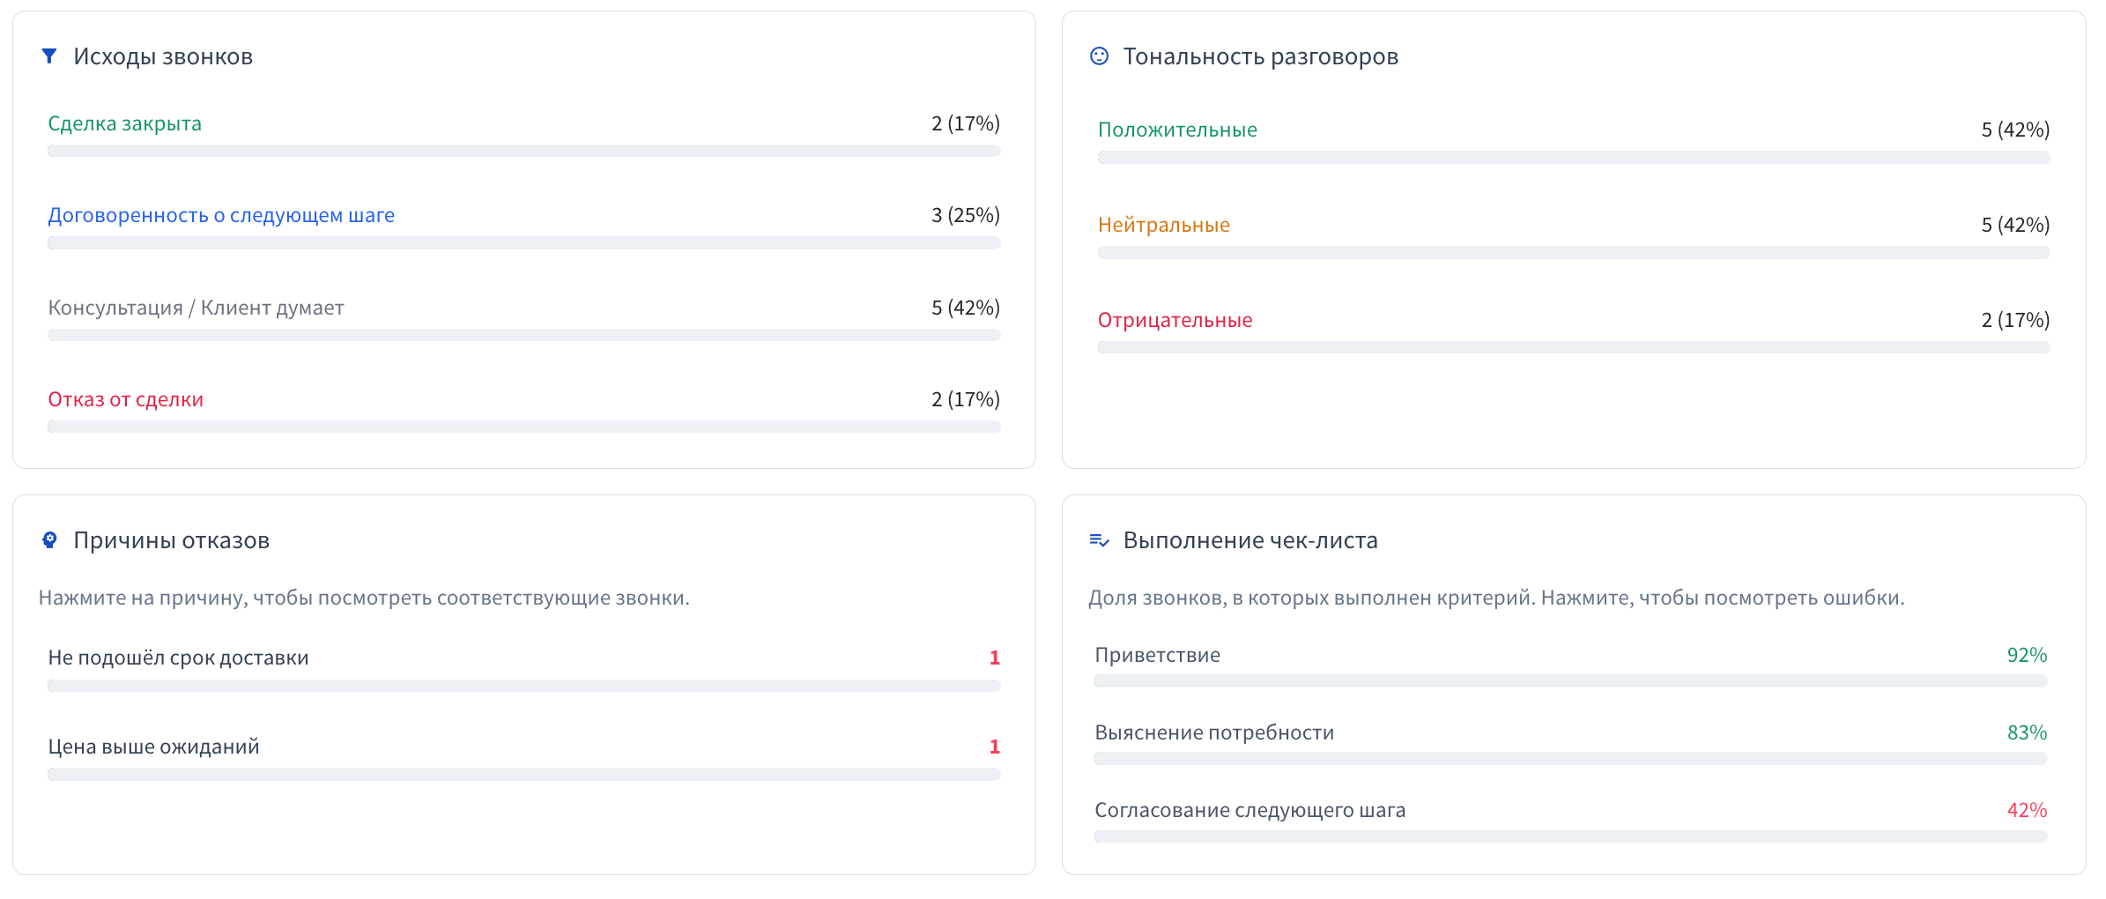The image size is (2106, 899).
Task: View errors for Выяснение потребности criterion
Action: (1570, 743)
